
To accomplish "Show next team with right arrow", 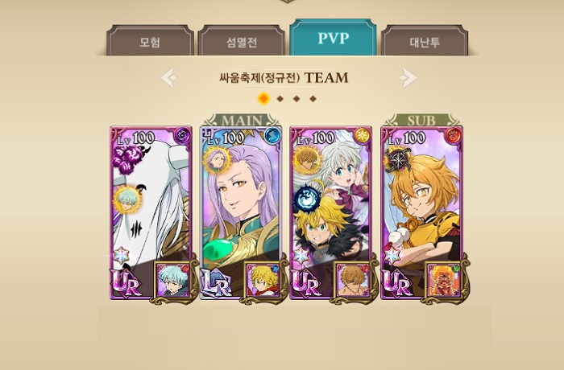I will 408,77.
